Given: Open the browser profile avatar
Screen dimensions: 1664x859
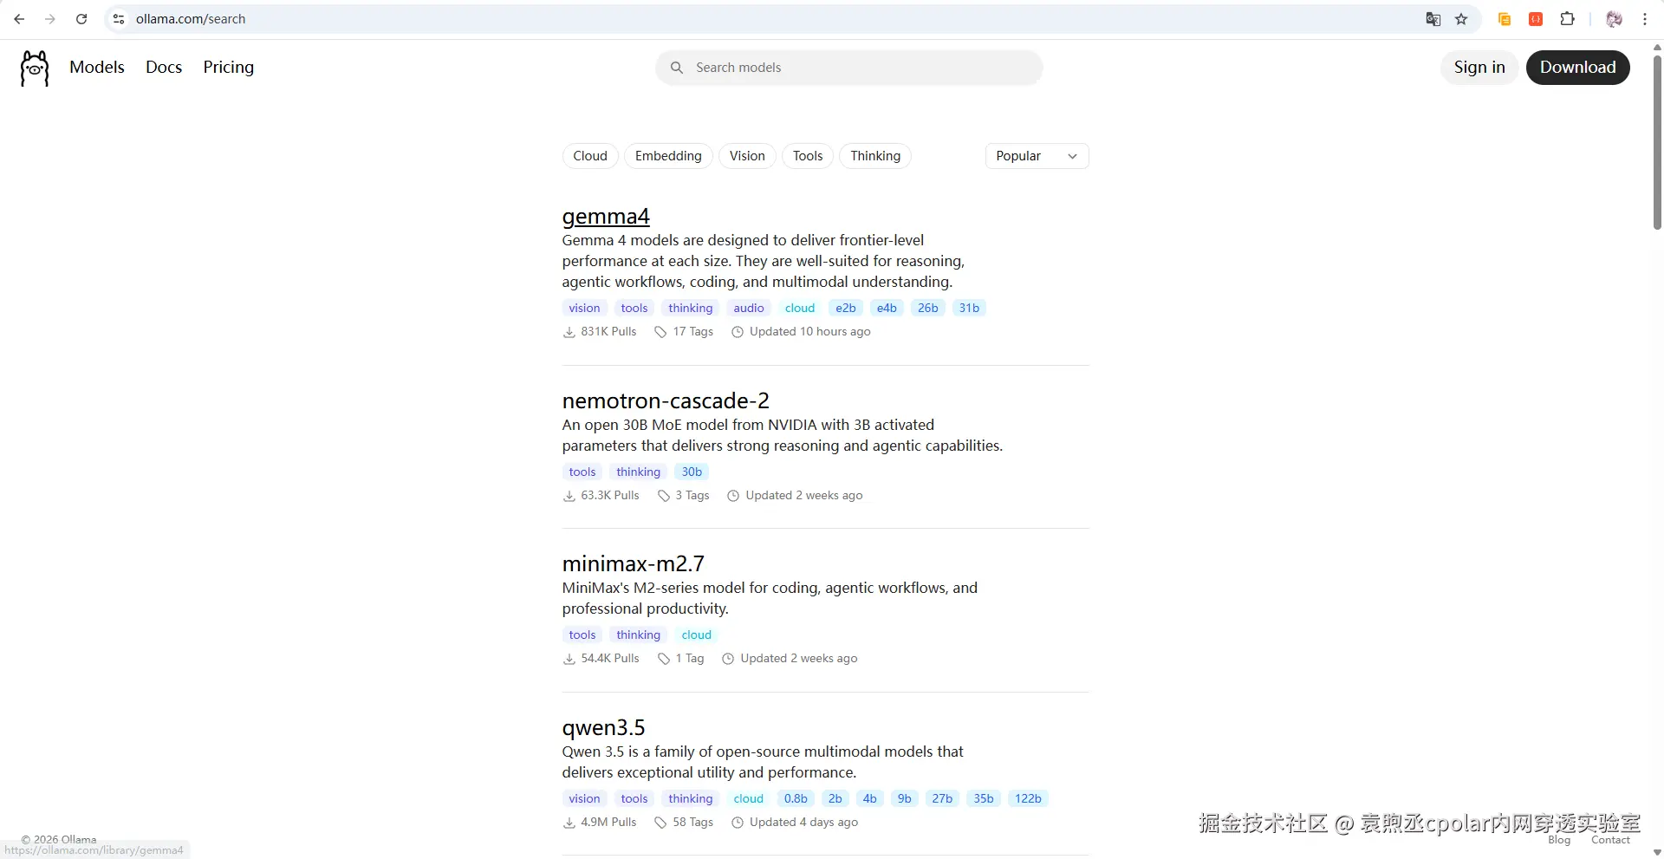Looking at the screenshot, I should pyautogui.click(x=1614, y=19).
